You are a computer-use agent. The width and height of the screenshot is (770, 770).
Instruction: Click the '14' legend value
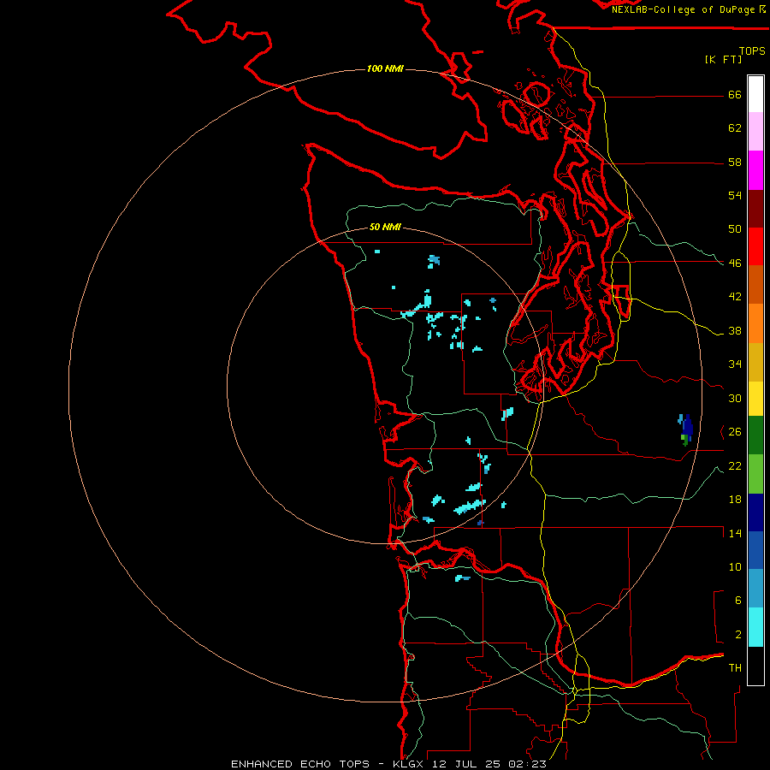[735, 533]
